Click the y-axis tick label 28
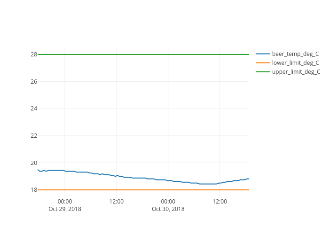This screenshot has height=235, width=329. [x=34, y=55]
